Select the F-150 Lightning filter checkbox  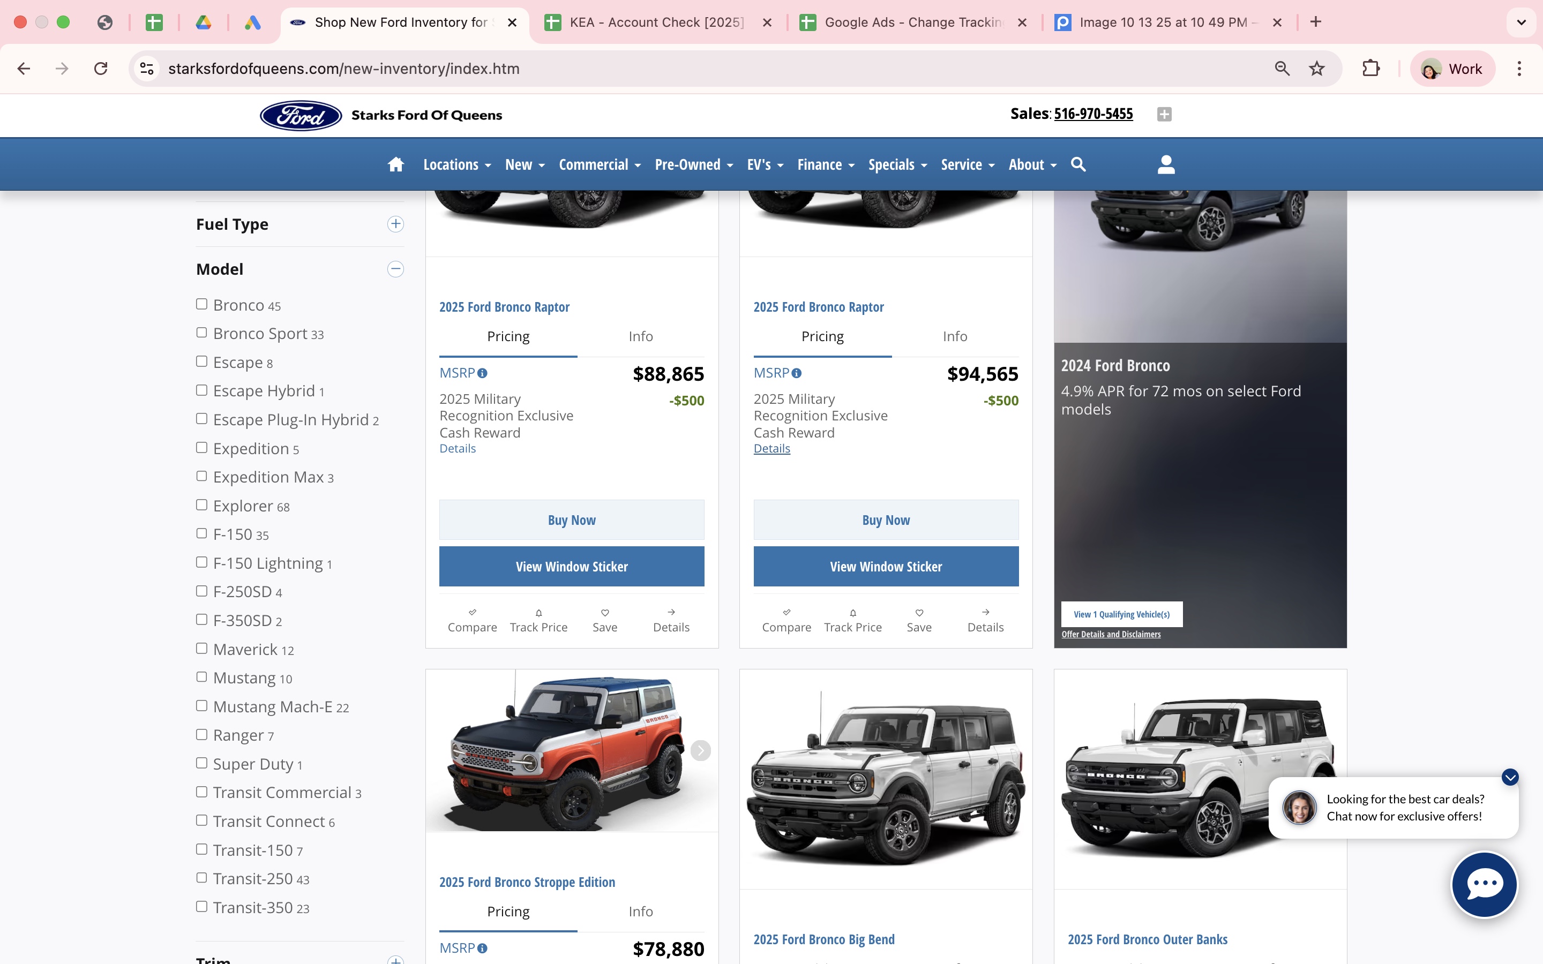click(x=202, y=562)
